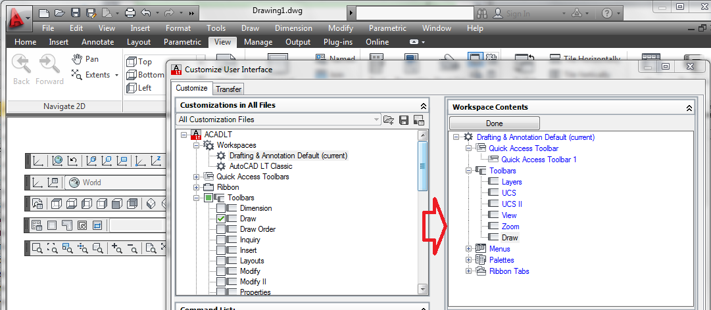The width and height of the screenshot is (711, 310).
Task: Click the Polygonal Viewport icon
Action: (x=67, y=225)
